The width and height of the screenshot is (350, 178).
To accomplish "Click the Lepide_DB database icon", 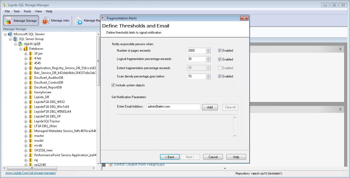I will 31,97.
